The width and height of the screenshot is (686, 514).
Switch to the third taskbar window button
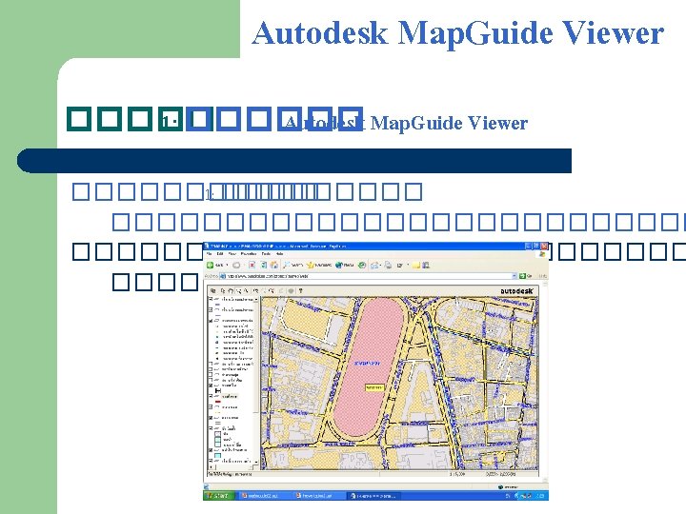pos(374,496)
